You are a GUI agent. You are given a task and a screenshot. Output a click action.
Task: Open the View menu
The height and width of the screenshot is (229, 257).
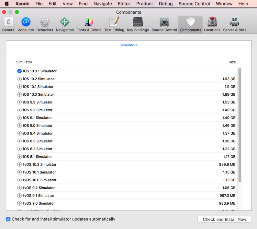pos(68,4)
